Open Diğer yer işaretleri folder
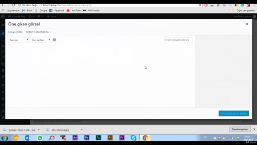 [x=243, y=10]
